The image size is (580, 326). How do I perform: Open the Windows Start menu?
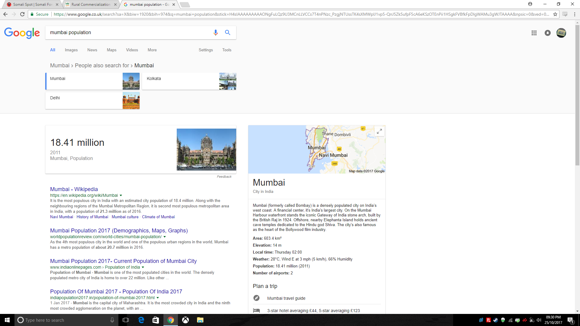(7, 320)
